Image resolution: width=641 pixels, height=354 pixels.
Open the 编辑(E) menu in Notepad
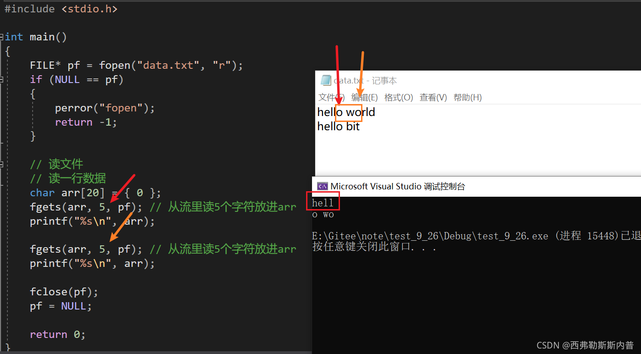(x=365, y=97)
